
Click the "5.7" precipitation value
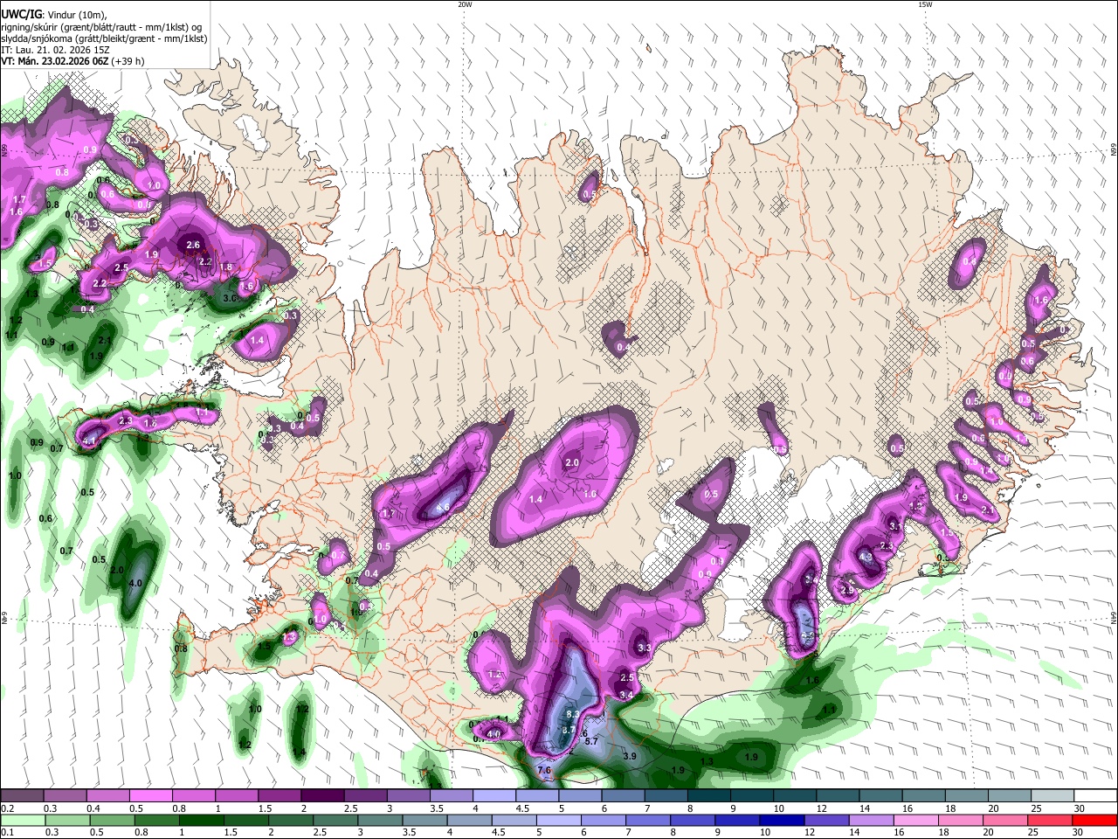coord(590,741)
